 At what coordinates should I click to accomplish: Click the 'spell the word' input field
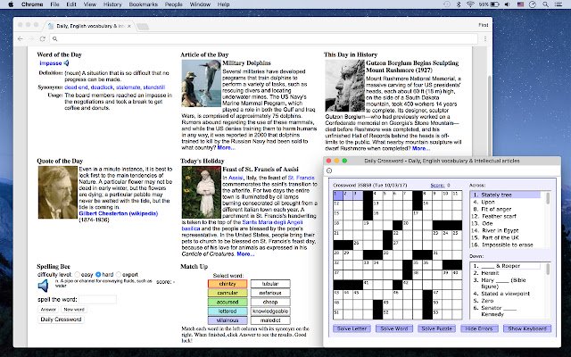(97, 300)
